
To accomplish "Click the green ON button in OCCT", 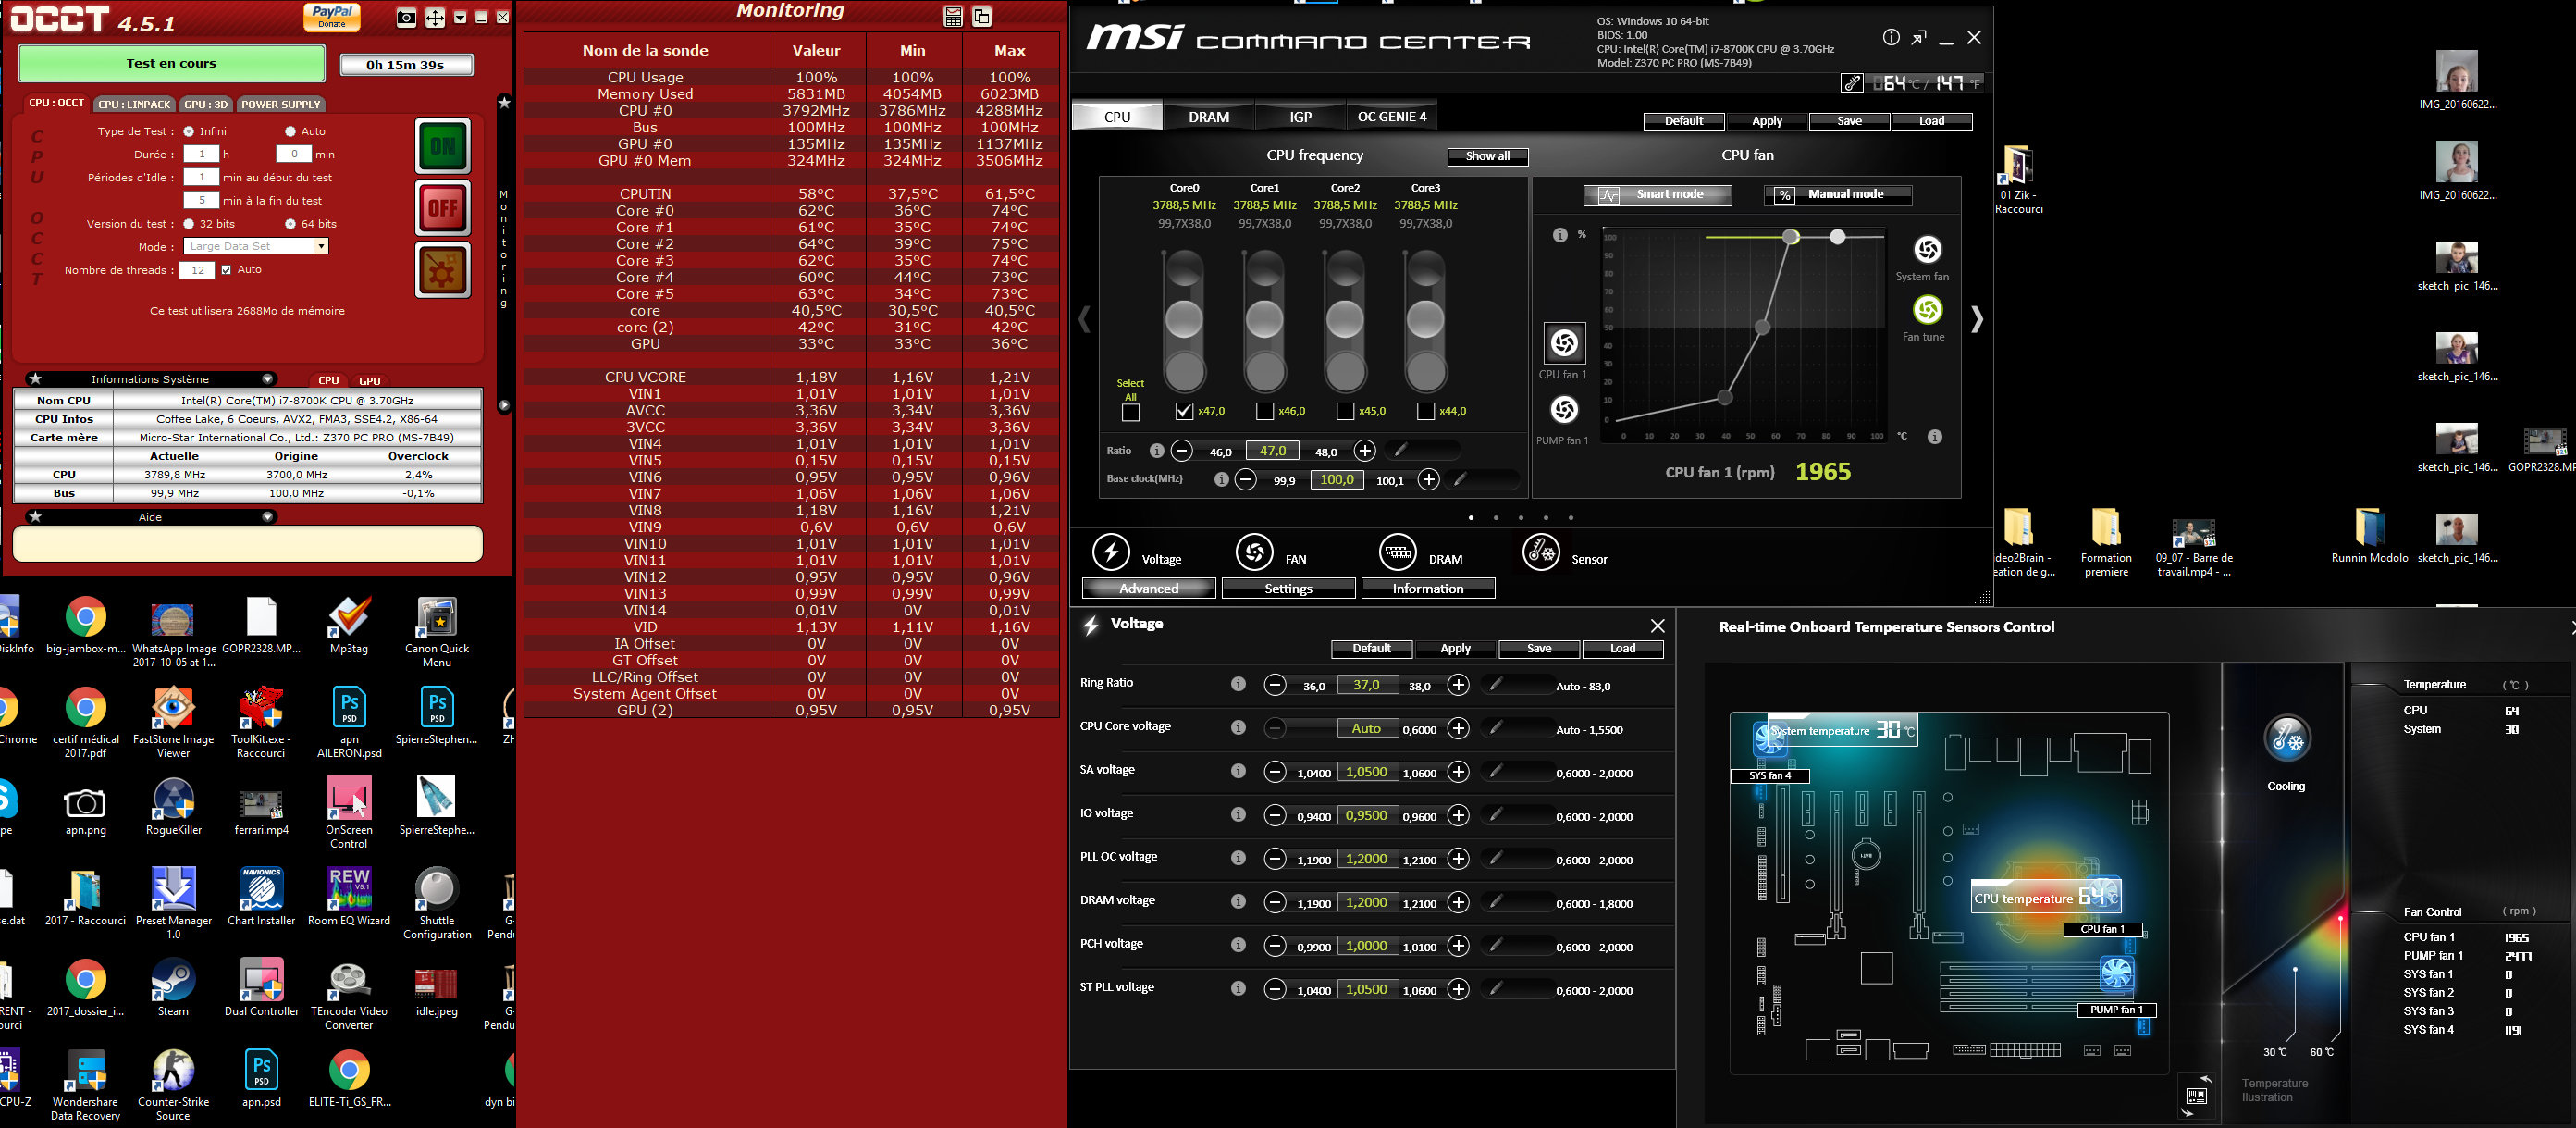I will [x=442, y=146].
